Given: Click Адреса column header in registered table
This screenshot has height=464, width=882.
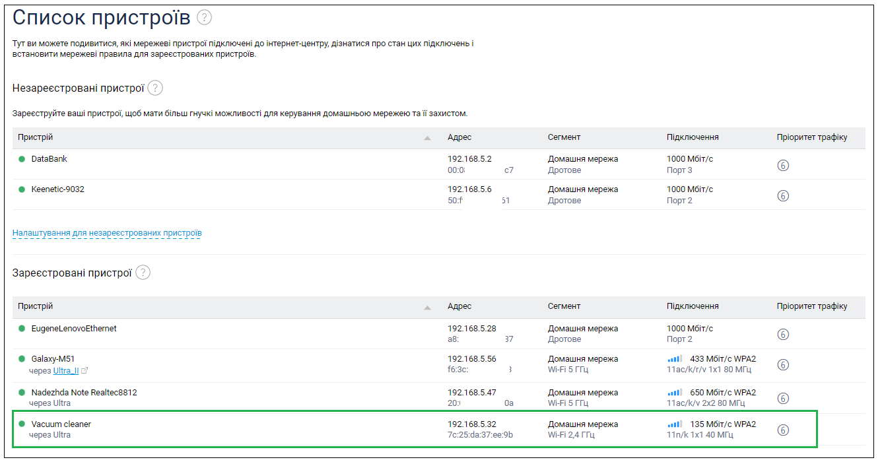Looking at the screenshot, I should click(x=459, y=306).
